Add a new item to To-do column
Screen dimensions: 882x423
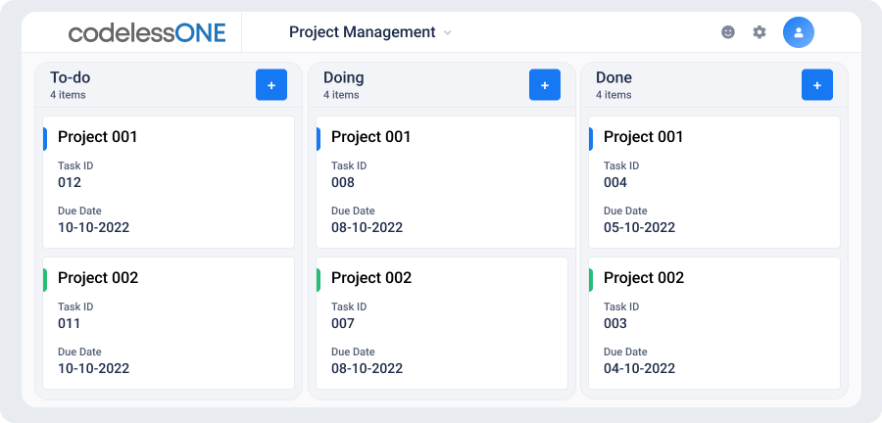coord(271,85)
